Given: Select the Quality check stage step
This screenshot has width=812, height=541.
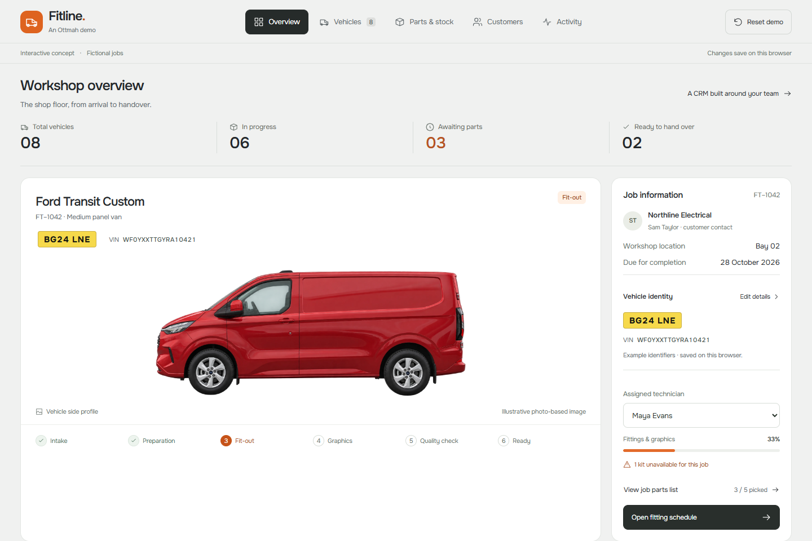Looking at the screenshot, I should click(432, 441).
